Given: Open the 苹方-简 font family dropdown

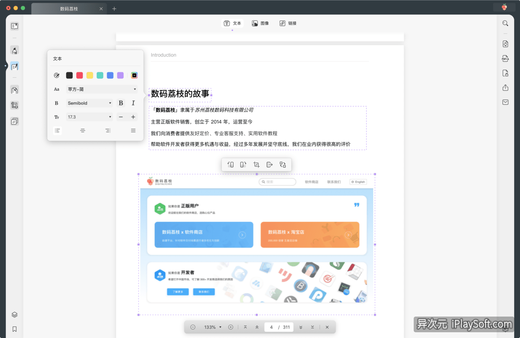Looking at the screenshot, I should point(101,89).
